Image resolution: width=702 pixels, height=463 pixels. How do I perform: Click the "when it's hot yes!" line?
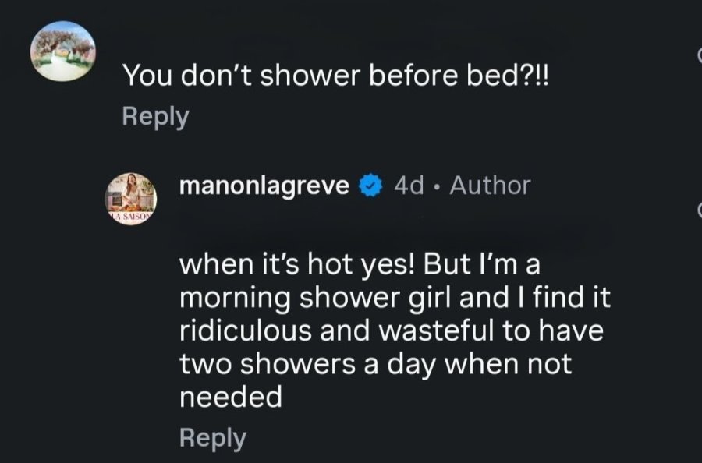pos(360,264)
